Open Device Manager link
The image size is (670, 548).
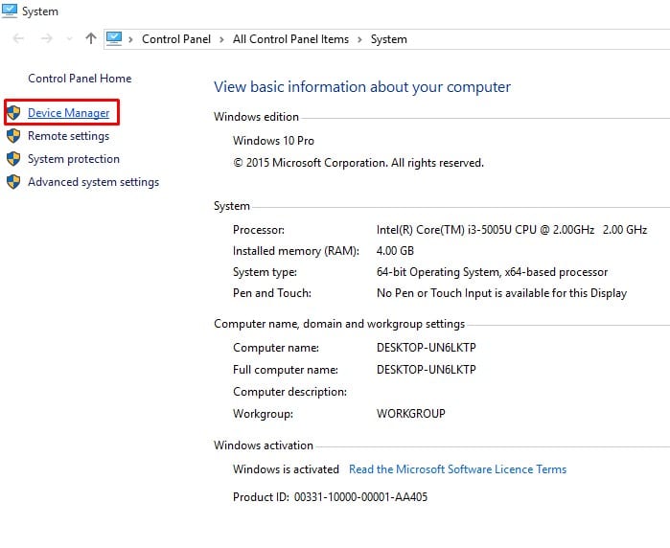coord(69,113)
